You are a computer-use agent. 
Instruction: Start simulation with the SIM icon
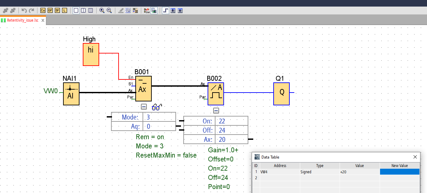point(146,11)
